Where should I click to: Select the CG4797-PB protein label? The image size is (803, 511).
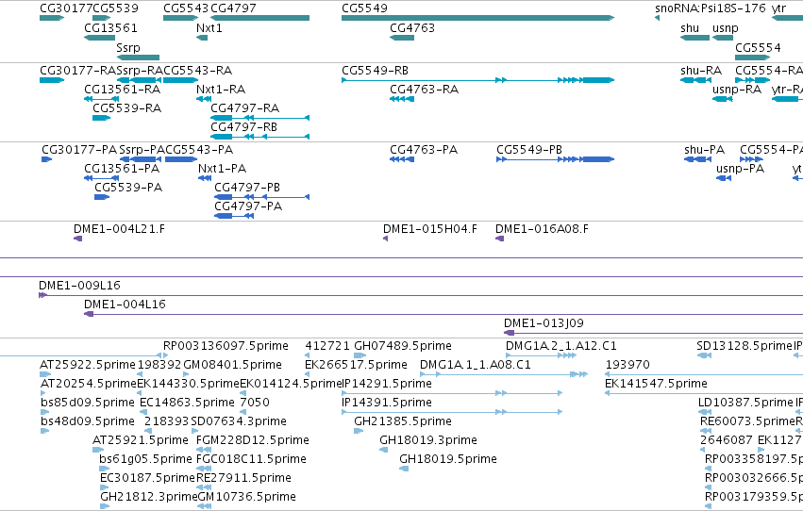point(247,188)
